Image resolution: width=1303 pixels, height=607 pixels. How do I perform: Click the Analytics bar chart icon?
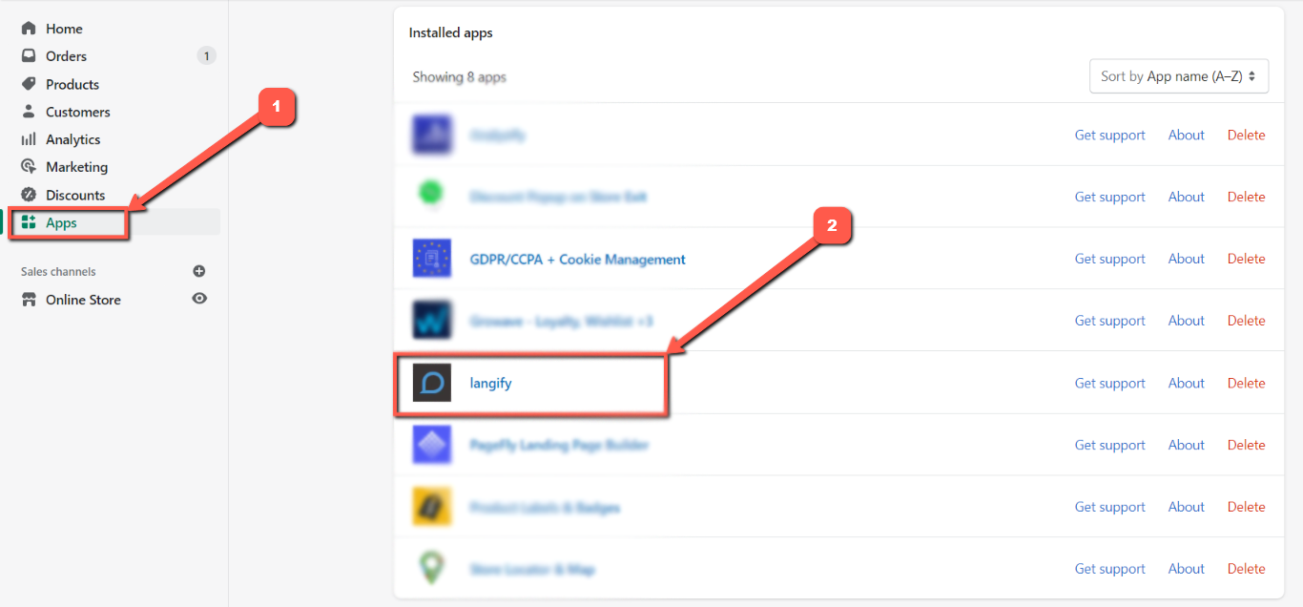[29, 139]
